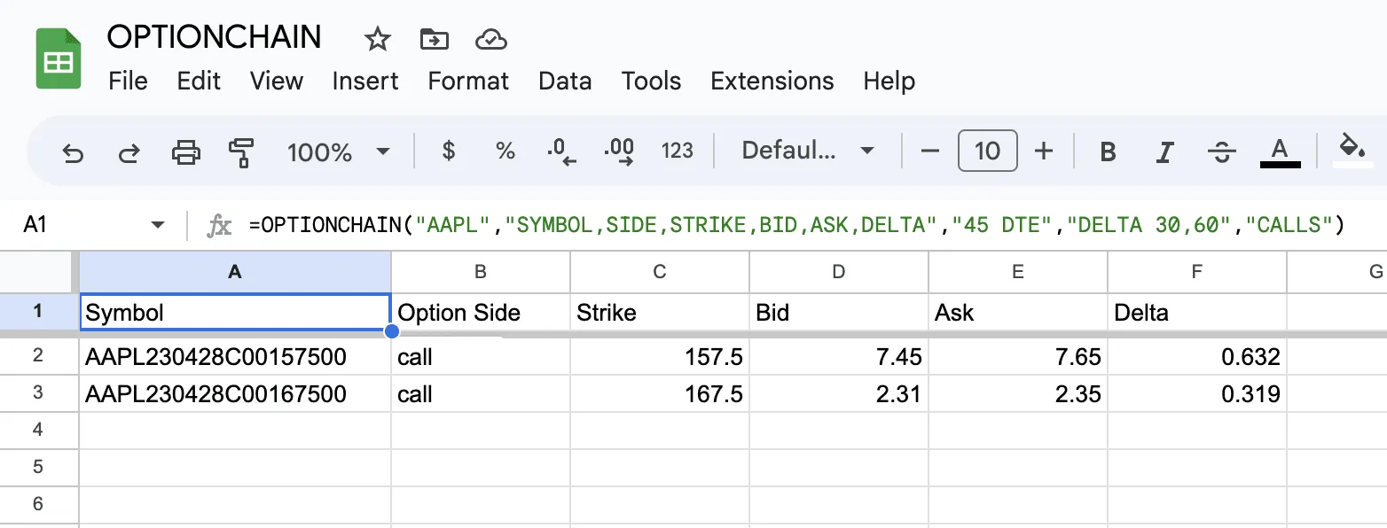Undo the last action
Viewport: 1387px width, 528px height.
pyautogui.click(x=73, y=151)
